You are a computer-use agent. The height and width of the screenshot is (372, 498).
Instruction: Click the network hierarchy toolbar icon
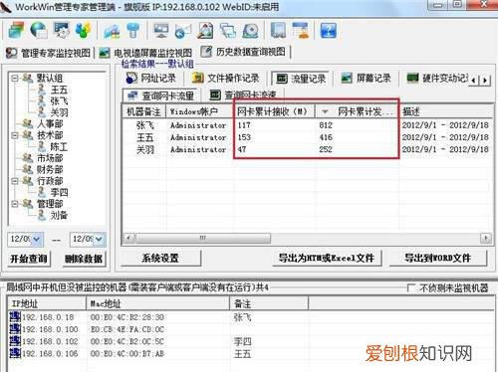pos(301,30)
